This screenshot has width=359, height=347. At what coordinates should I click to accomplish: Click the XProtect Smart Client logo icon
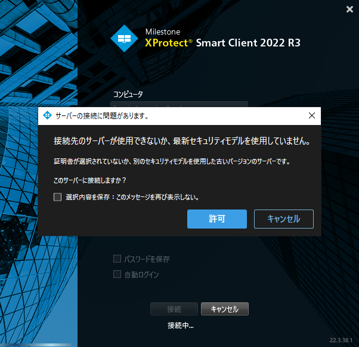click(x=124, y=39)
